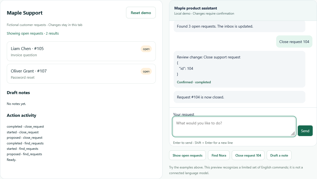The height and width of the screenshot is (179, 317).
Task: Select the started · find_requests log entry
Action: [x=22, y=149]
